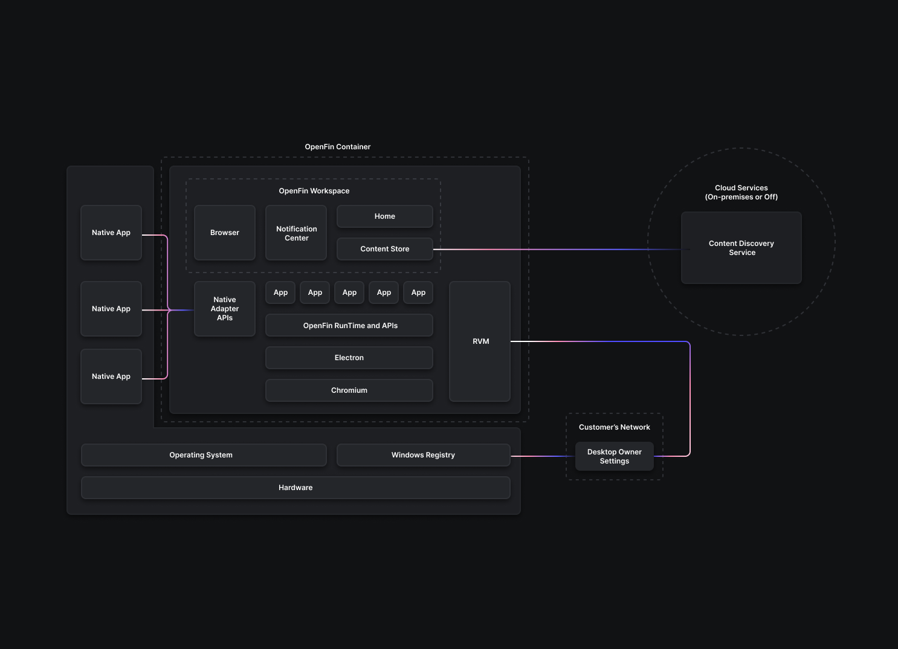
Task: Click the Native Adapter APIs box
Action: click(225, 309)
